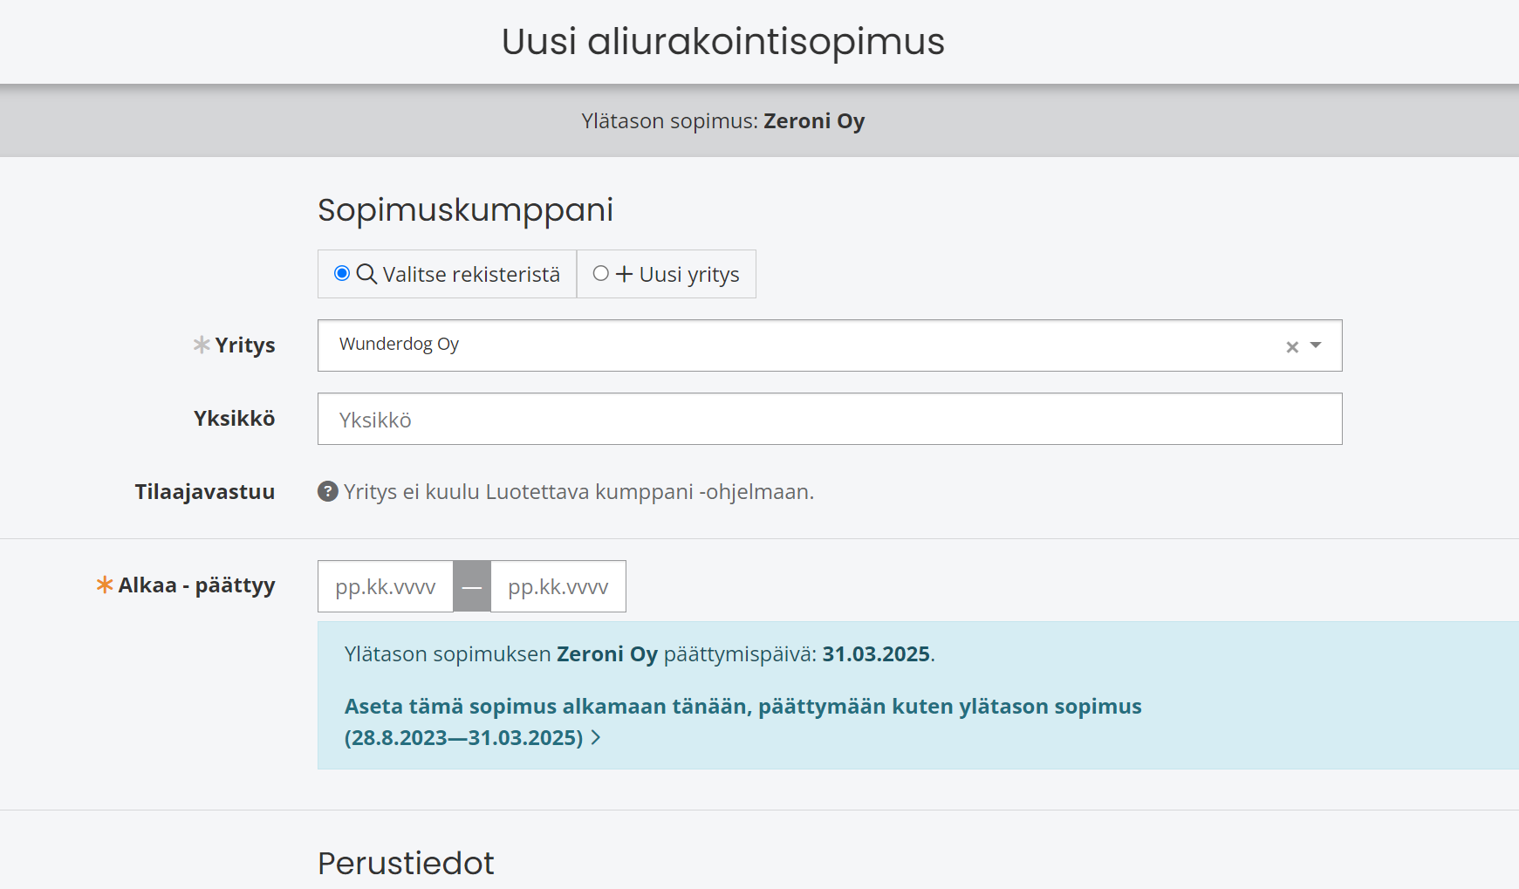Click the end date '31.03.2025' in the info box
This screenshot has width=1519, height=889.
tap(876, 654)
